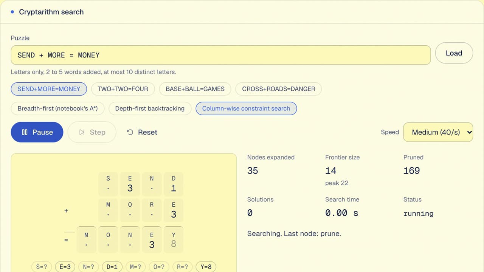The image size is (484, 272).
Task: Click the Nodes expanded value 35
Action: click(x=253, y=171)
